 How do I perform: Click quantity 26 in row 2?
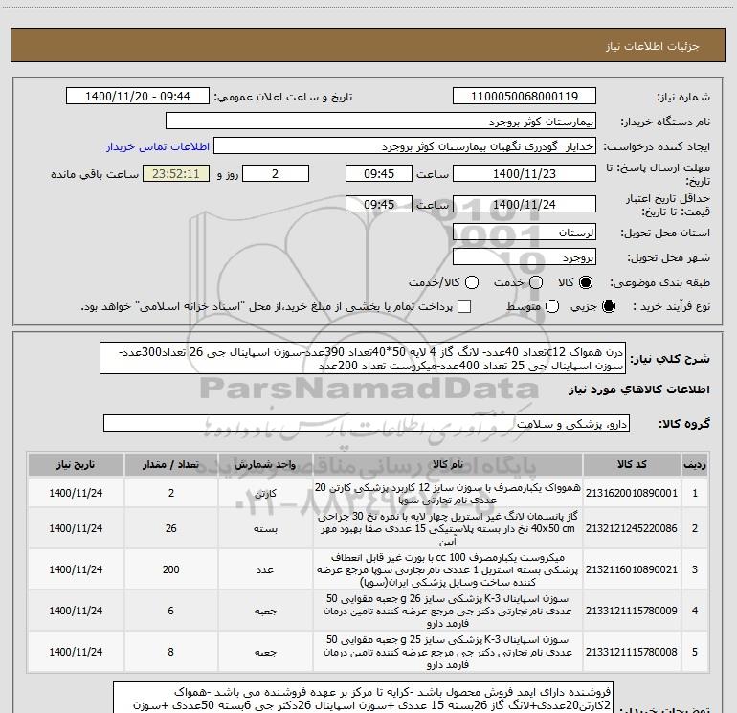pos(170,528)
